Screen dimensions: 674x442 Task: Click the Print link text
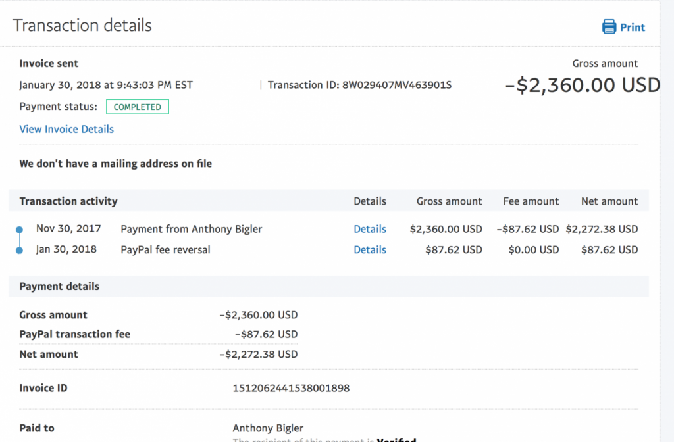pyautogui.click(x=633, y=28)
